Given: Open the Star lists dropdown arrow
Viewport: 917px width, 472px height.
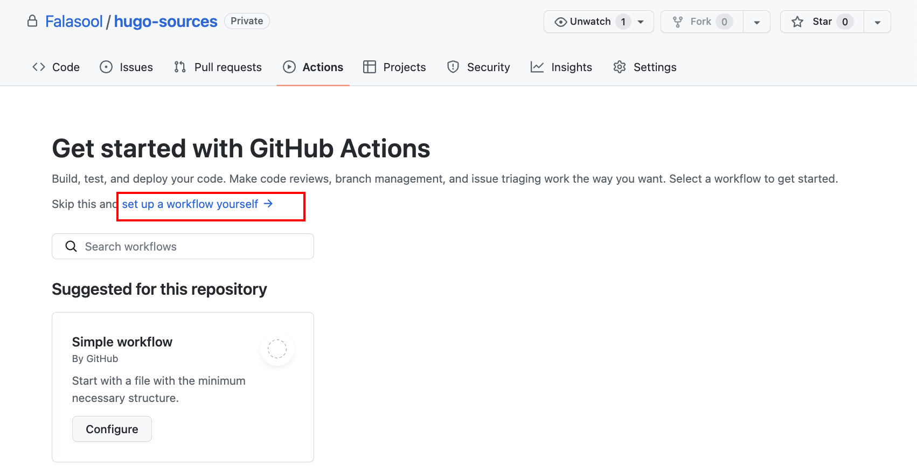Looking at the screenshot, I should (x=877, y=22).
